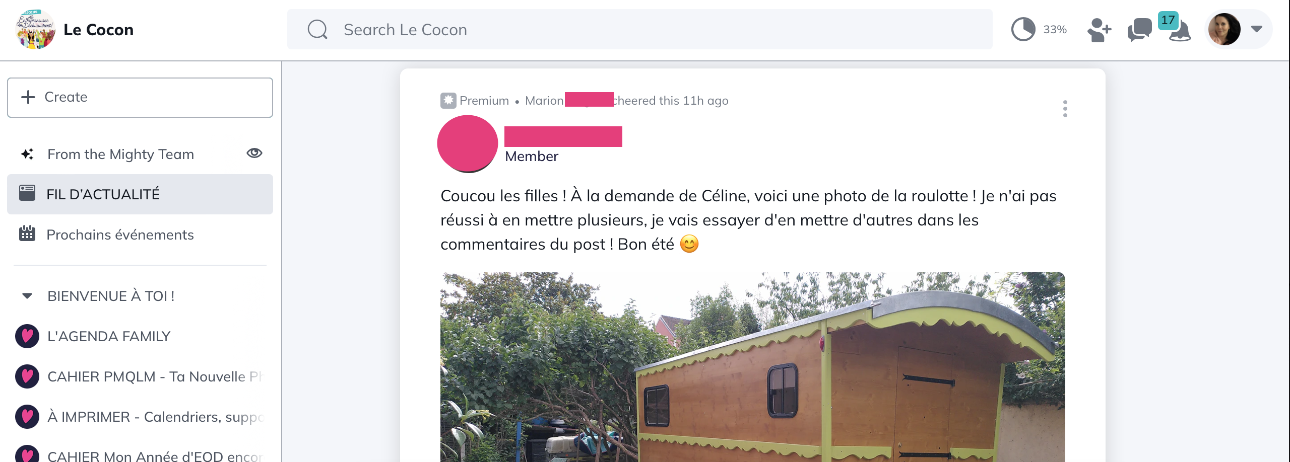Open the chat messages icon
This screenshot has width=1290, height=462.
(1139, 30)
